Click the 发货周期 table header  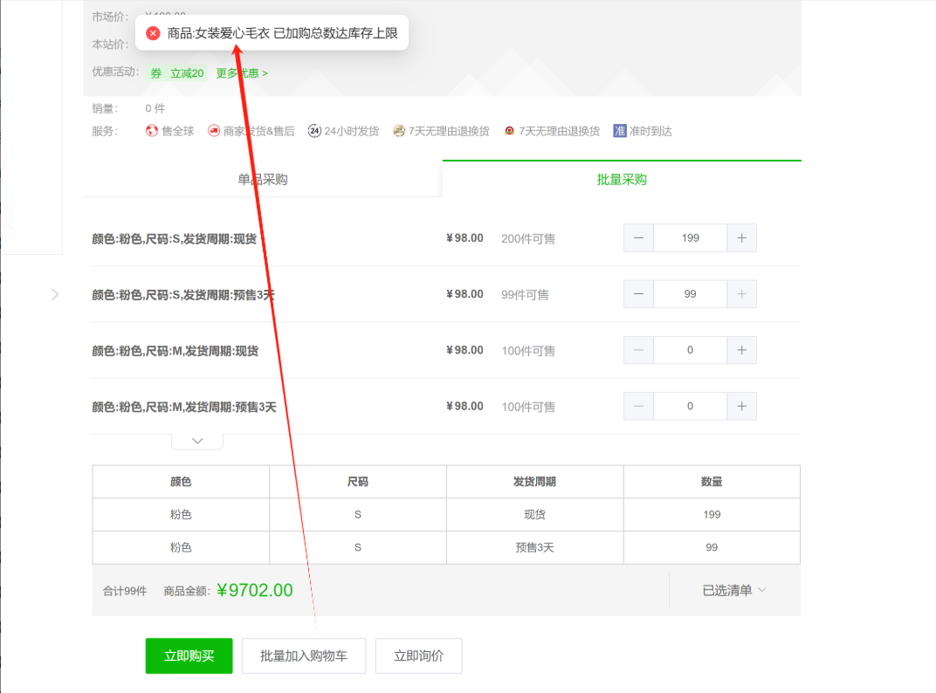[x=535, y=482]
